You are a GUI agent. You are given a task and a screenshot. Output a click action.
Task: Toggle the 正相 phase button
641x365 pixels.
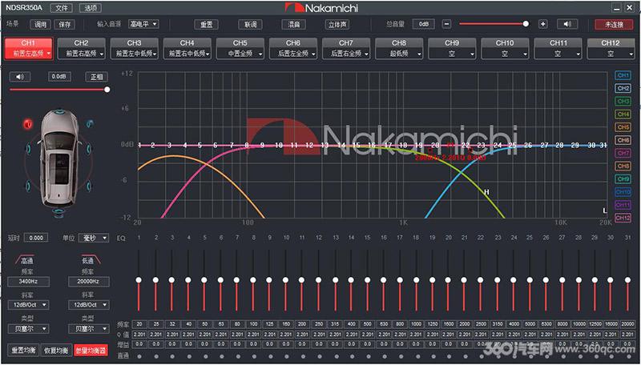tap(96, 77)
